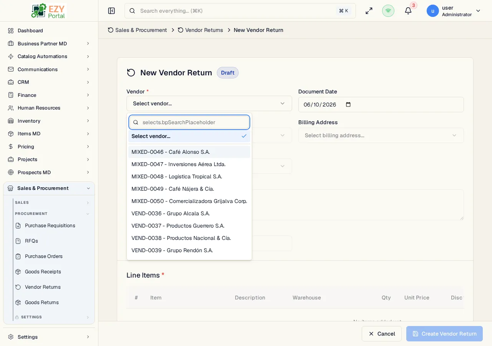This screenshot has width=492, height=346.
Task: Choose VEND-0038 Productos Nacional & Cía.
Action: [189, 238]
